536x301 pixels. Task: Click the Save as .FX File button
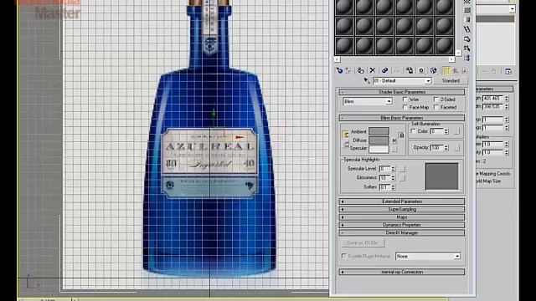coord(363,243)
